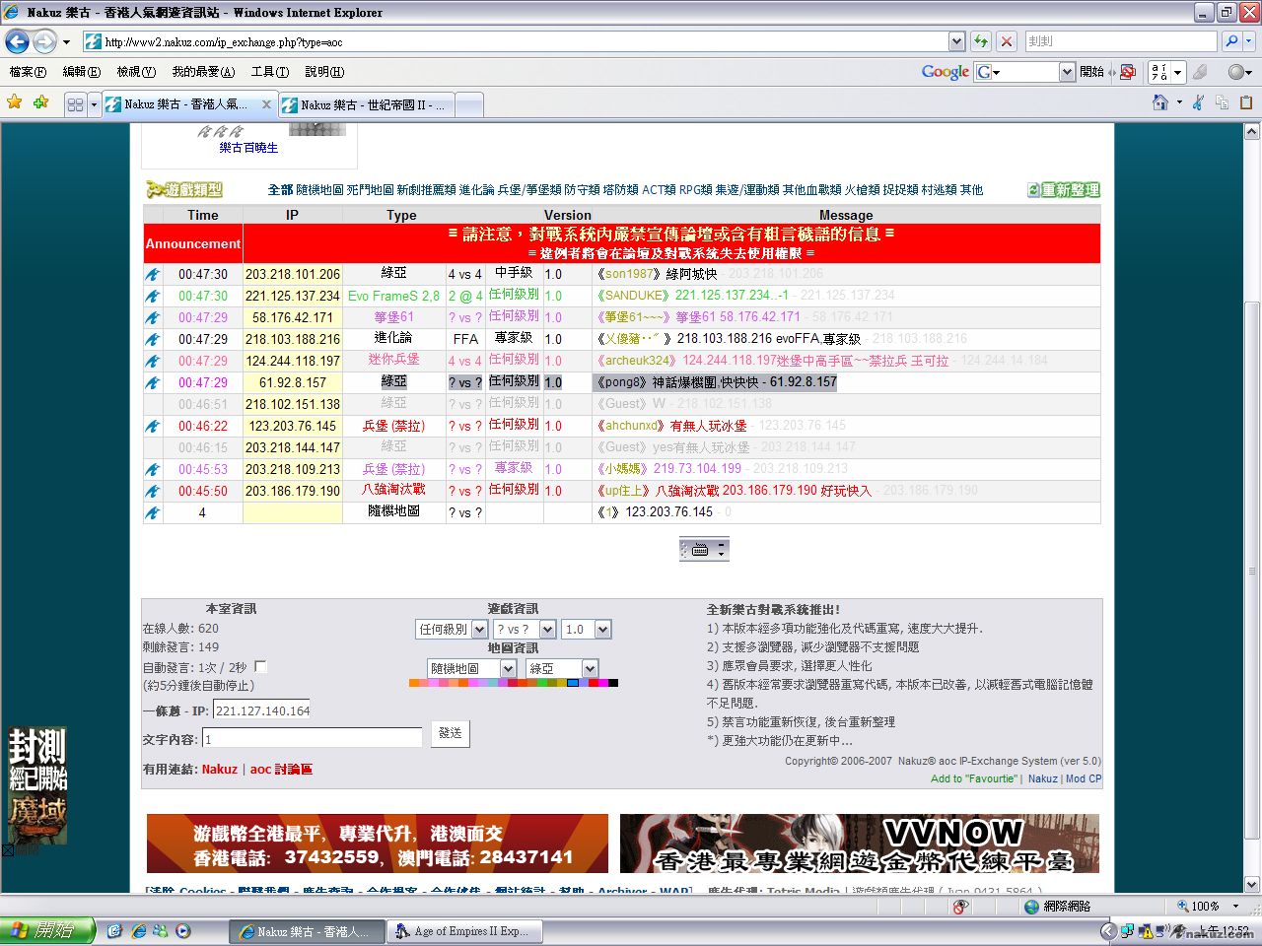Filter game type by 進化論 link
1262x946 pixels.
click(x=476, y=190)
